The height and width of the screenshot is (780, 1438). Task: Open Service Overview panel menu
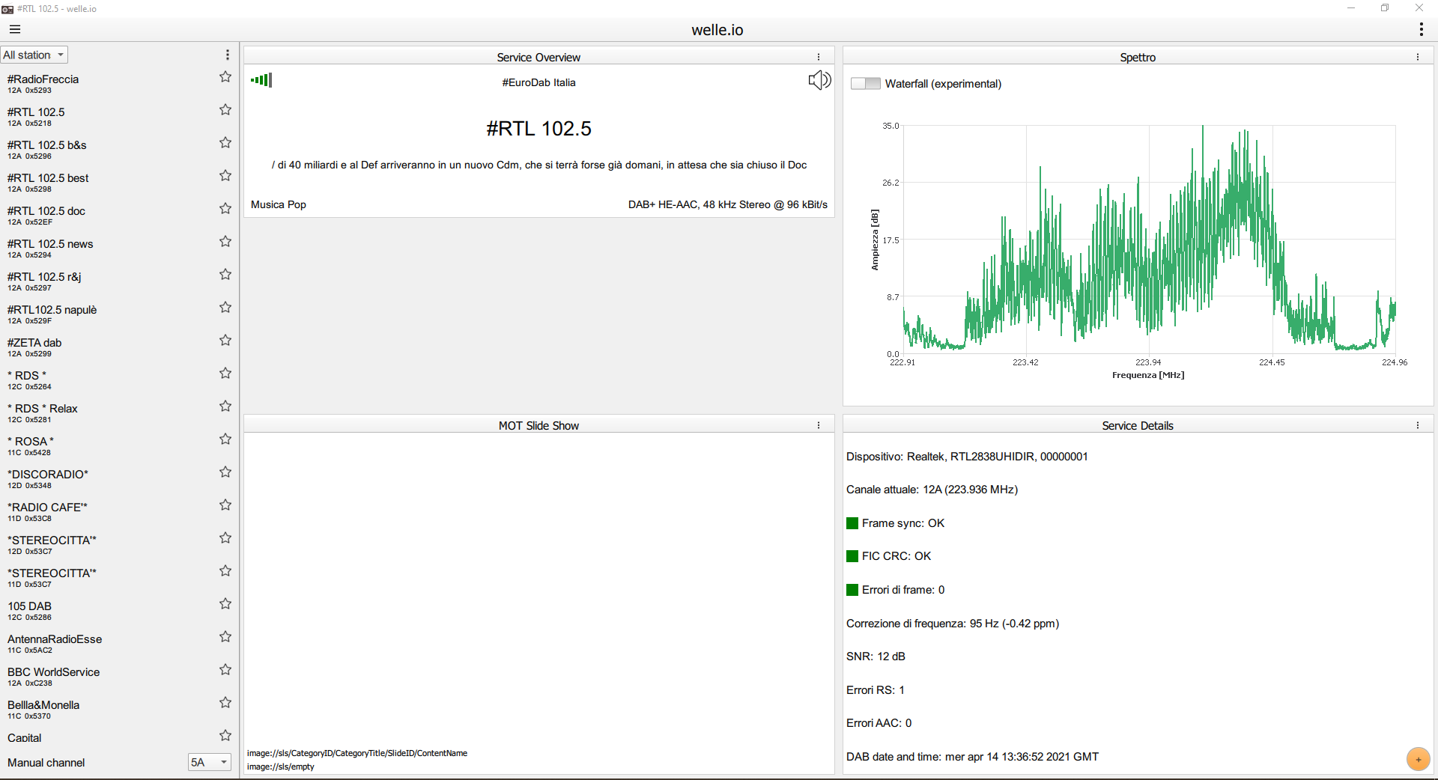tap(819, 57)
